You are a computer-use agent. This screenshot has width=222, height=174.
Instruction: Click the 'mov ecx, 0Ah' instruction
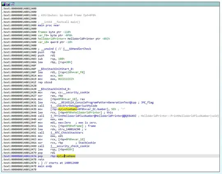(51, 75)
